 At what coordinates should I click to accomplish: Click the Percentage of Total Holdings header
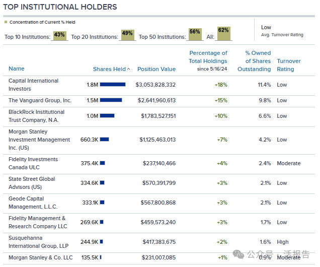208,60
